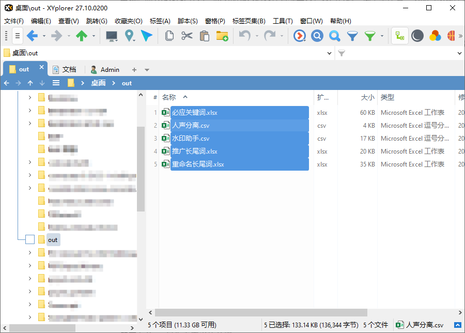The height and width of the screenshot is (333, 465).
Task: Click the Excel icon beside 人声分离.csv in status bar
Action: [x=399, y=324]
